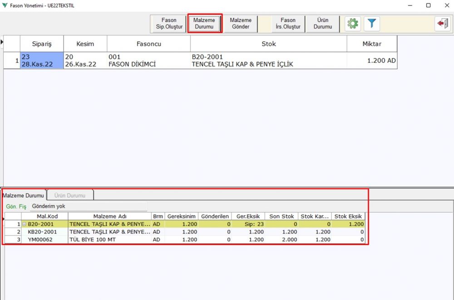The height and width of the screenshot is (300, 454).
Task: Open settings with the green gear icon
Action: [353, 24]
